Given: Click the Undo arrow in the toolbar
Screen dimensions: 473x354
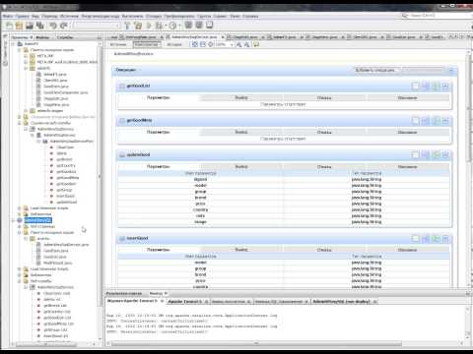Looking at the screenshot, I should click(x=53, y=26).
